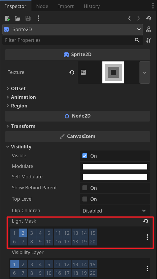The height and width of the screenshot is (279, 157).
Task: Toggle Light Mask layer 5
Action: pyautogui.click(x=49, y=233)
